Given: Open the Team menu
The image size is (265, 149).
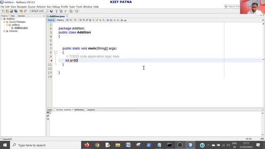Looking at the screenshot, I should [72, 7].
